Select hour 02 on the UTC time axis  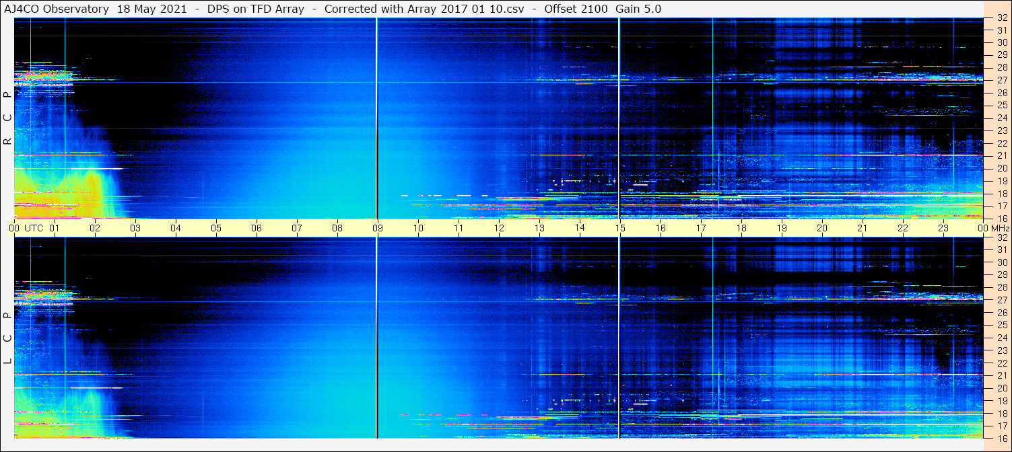[x=95, y=228]
